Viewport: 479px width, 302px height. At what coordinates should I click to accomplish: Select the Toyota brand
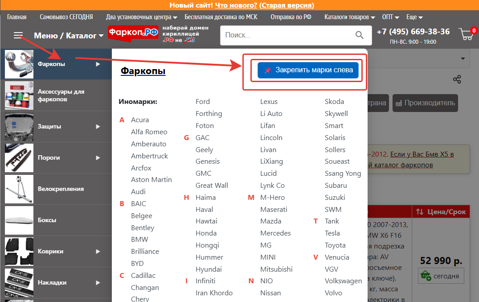coord(335,245)
